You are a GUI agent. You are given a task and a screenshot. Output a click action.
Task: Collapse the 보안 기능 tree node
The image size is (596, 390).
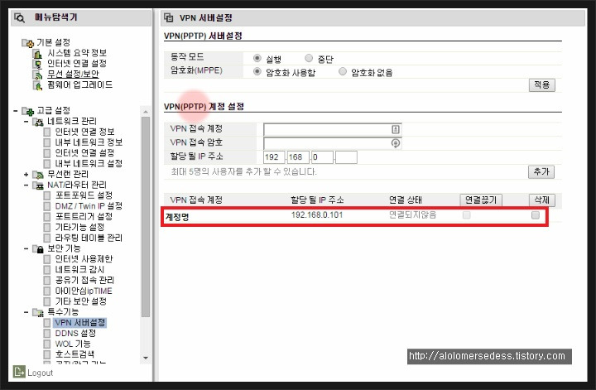pyautogui.click(x=26, y=248)
